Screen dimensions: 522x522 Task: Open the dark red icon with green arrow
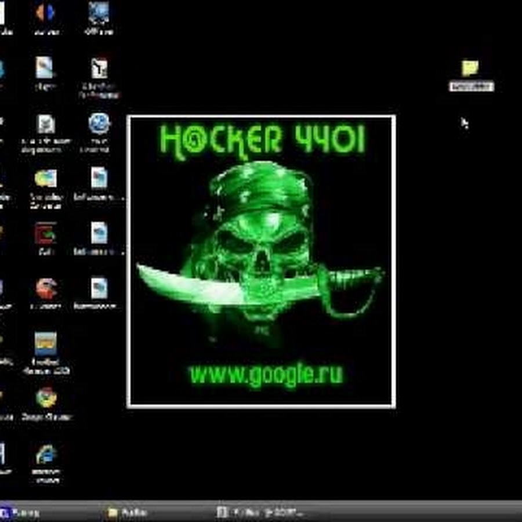pos(46,233)
